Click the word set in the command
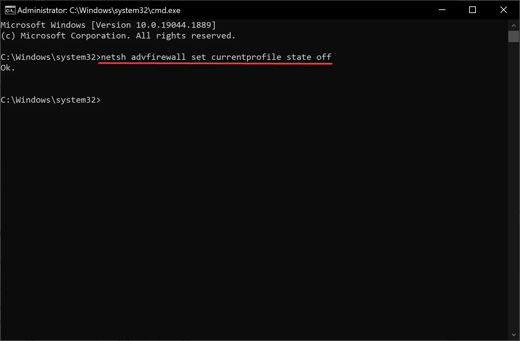The width and height of the screenshot is (520, 341). coord(199,57)
